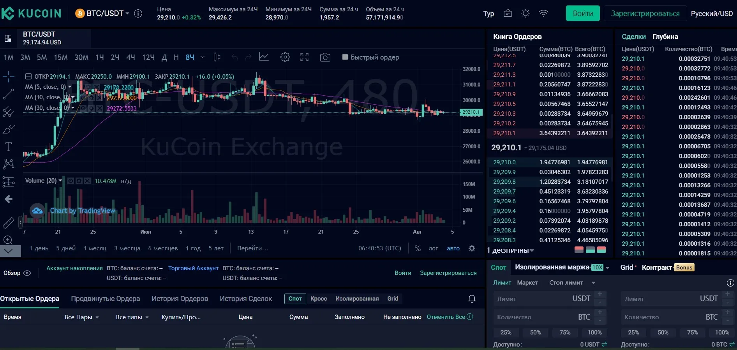Open the timeframe dropdown after 8Ч
Viewport: 737px width, 350px height.
pyautogui.click(x=202, y=57)
